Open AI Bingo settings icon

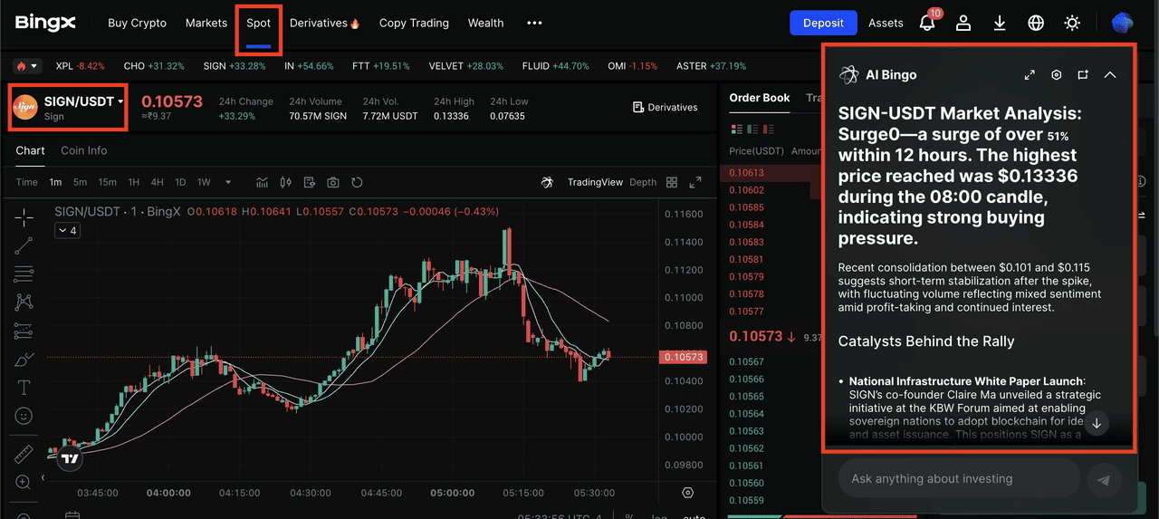(x=1056, y=75)
